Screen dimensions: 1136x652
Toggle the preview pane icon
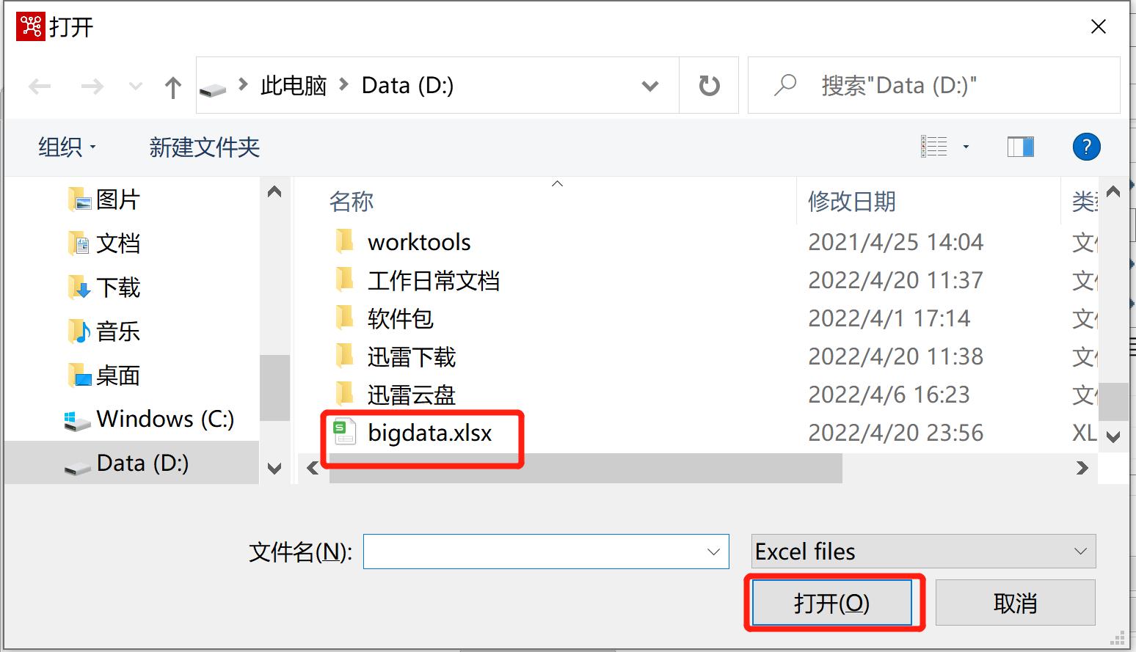point(1020,147)
